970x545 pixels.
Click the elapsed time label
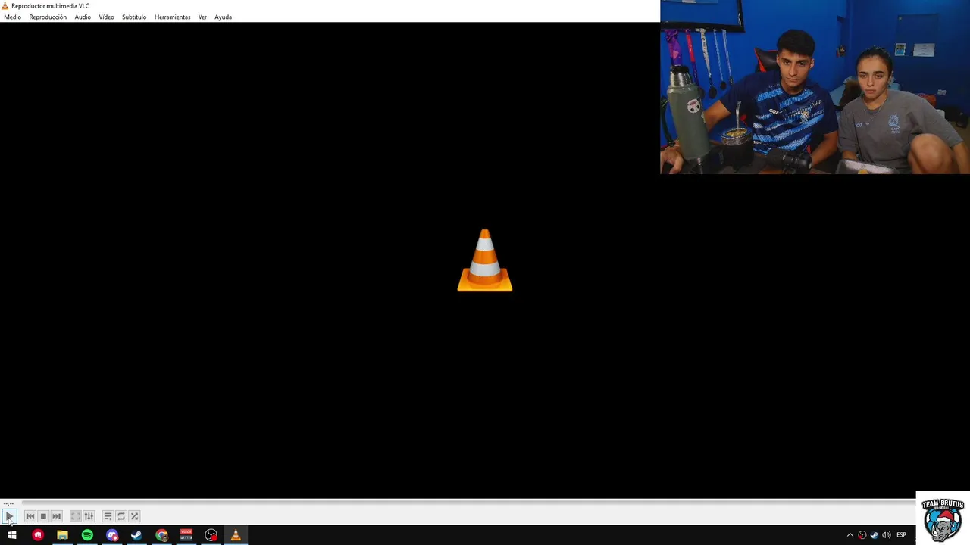[8, 503]
